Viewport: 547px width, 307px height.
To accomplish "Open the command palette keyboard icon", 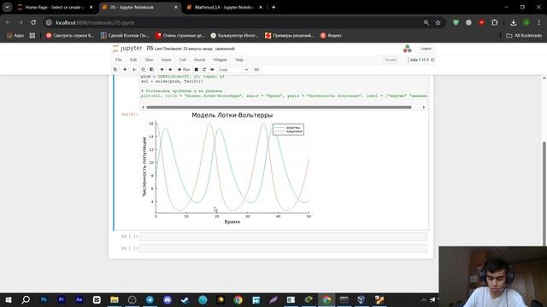I will [256, 70].
